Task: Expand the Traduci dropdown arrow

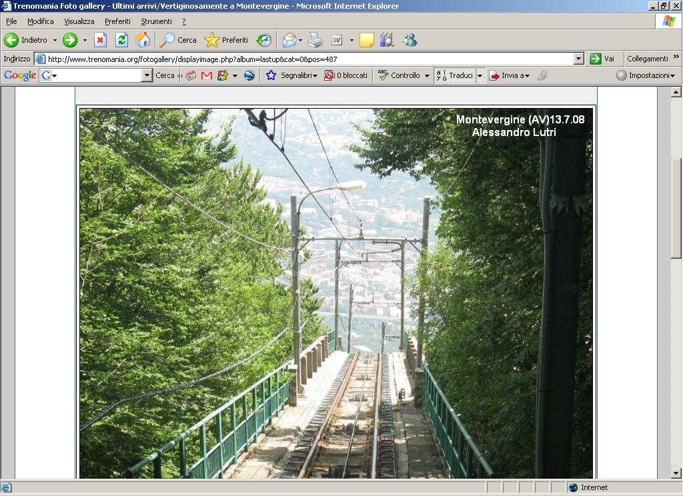Action: [480, 76]
